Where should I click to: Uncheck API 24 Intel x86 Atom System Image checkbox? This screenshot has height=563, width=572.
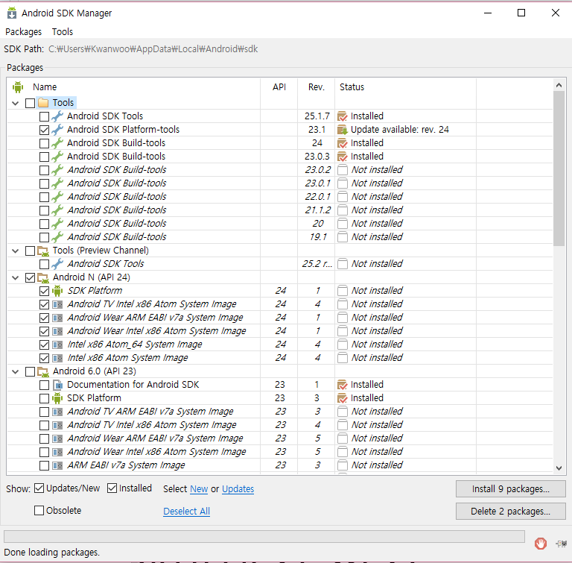(x=44, y=358)
